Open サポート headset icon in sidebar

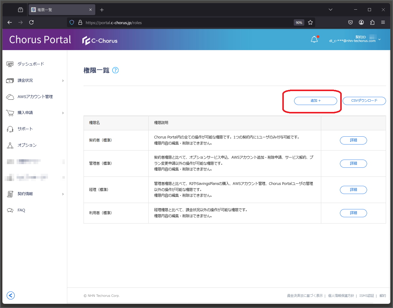click(10, 129)
